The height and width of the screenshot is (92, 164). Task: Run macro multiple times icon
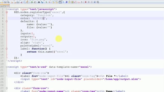(95, 2)
